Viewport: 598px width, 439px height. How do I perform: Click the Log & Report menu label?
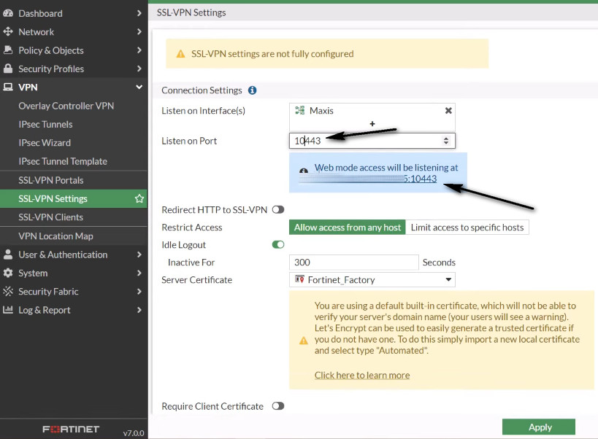point(45,310)
